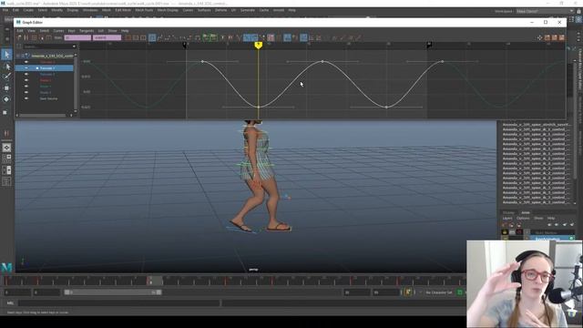Pick Lattice Deform Keys tool
Viewport: 583px width, 328px height.
pyautogui.click(x=34, y=37)
